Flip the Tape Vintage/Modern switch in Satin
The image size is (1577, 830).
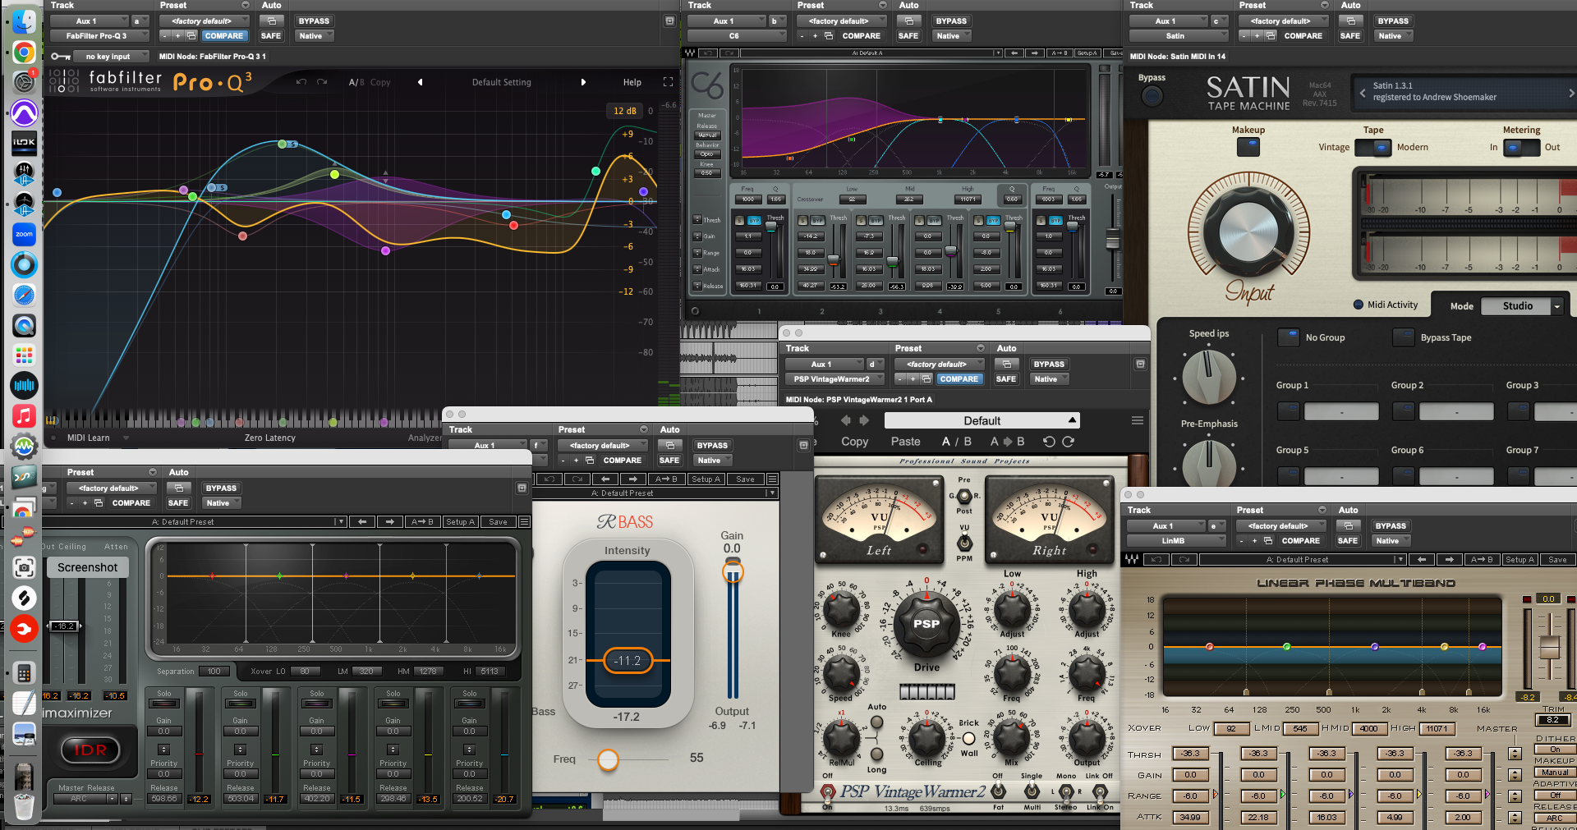pyautogui.click(x=1372, y=148)
